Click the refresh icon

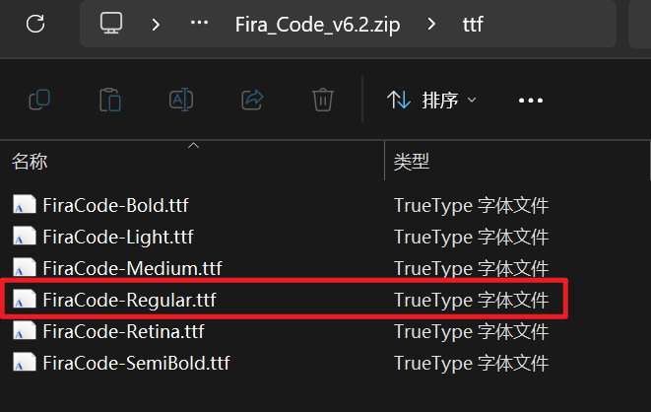point(35,24)
